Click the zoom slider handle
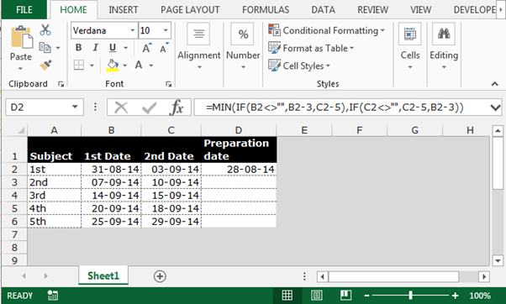 click(x=410, y=296)
